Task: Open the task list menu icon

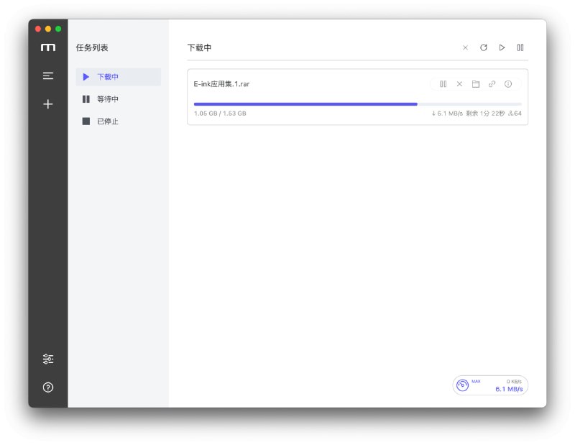Action: [48, 76]
